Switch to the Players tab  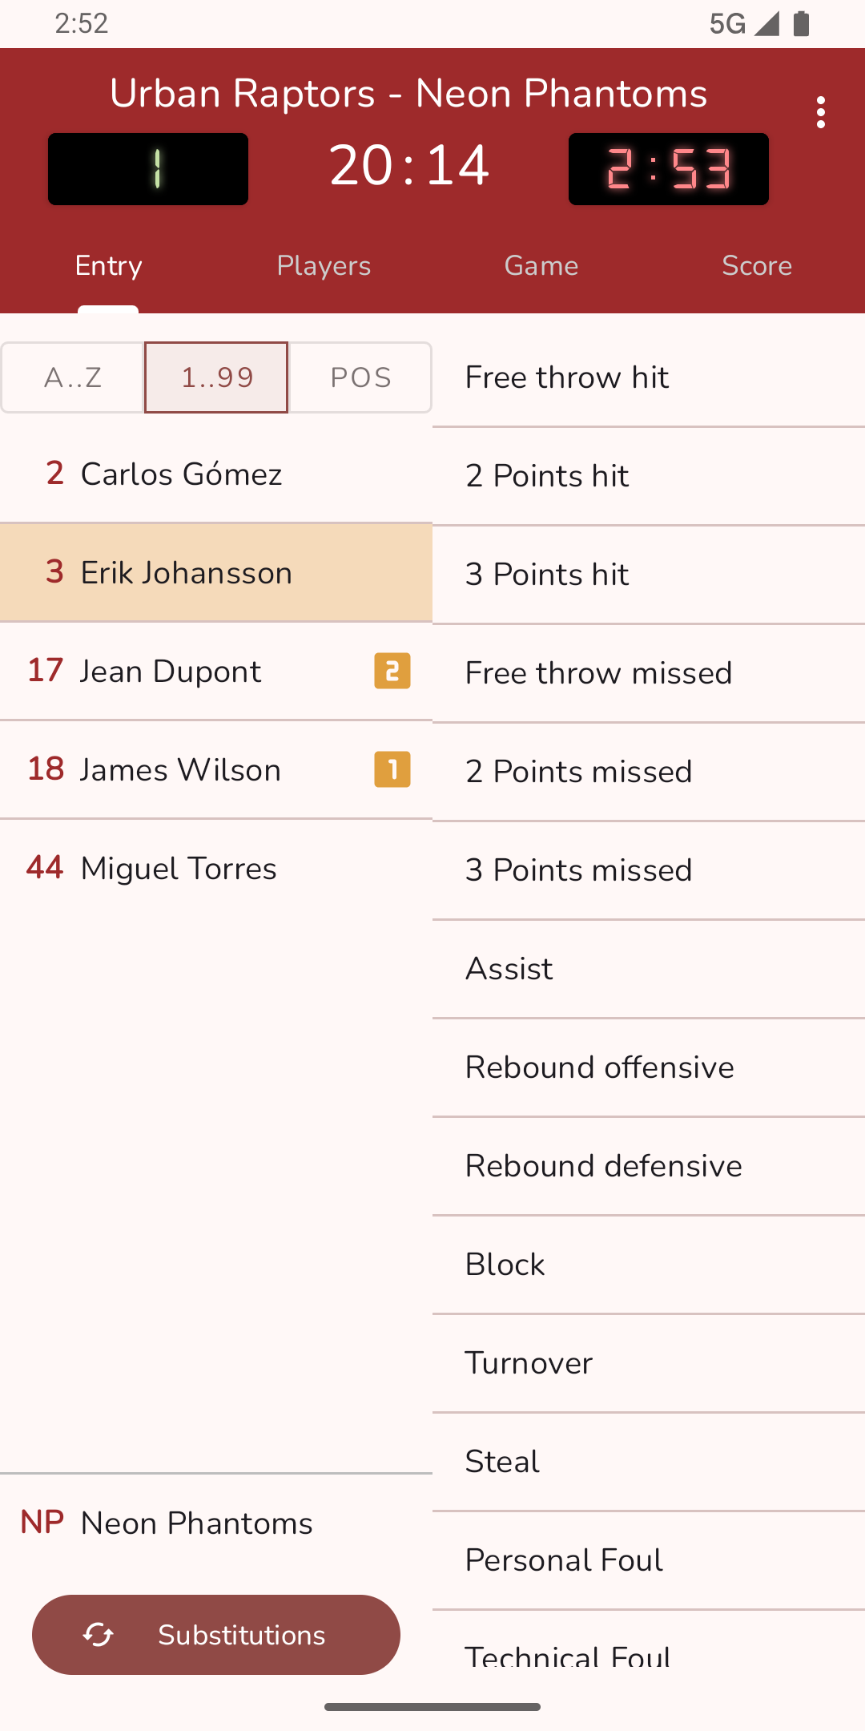pyautogui.click(x=324, y=266)
